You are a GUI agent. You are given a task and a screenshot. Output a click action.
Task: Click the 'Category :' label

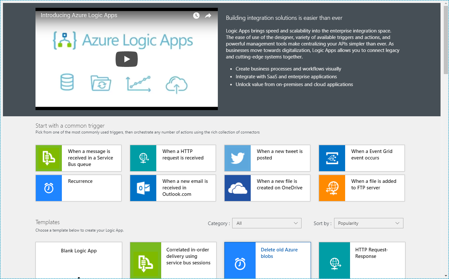click(x=219, y=223)
